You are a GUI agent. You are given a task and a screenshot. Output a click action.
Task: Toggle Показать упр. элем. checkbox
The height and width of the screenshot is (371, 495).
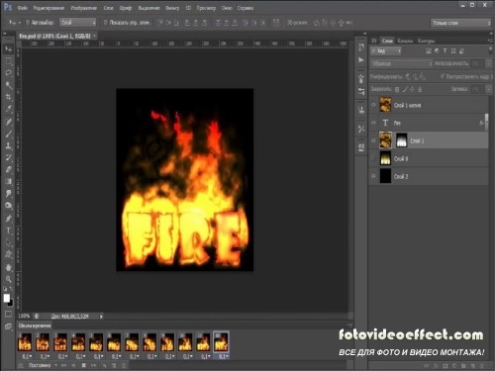pos(106,23)
